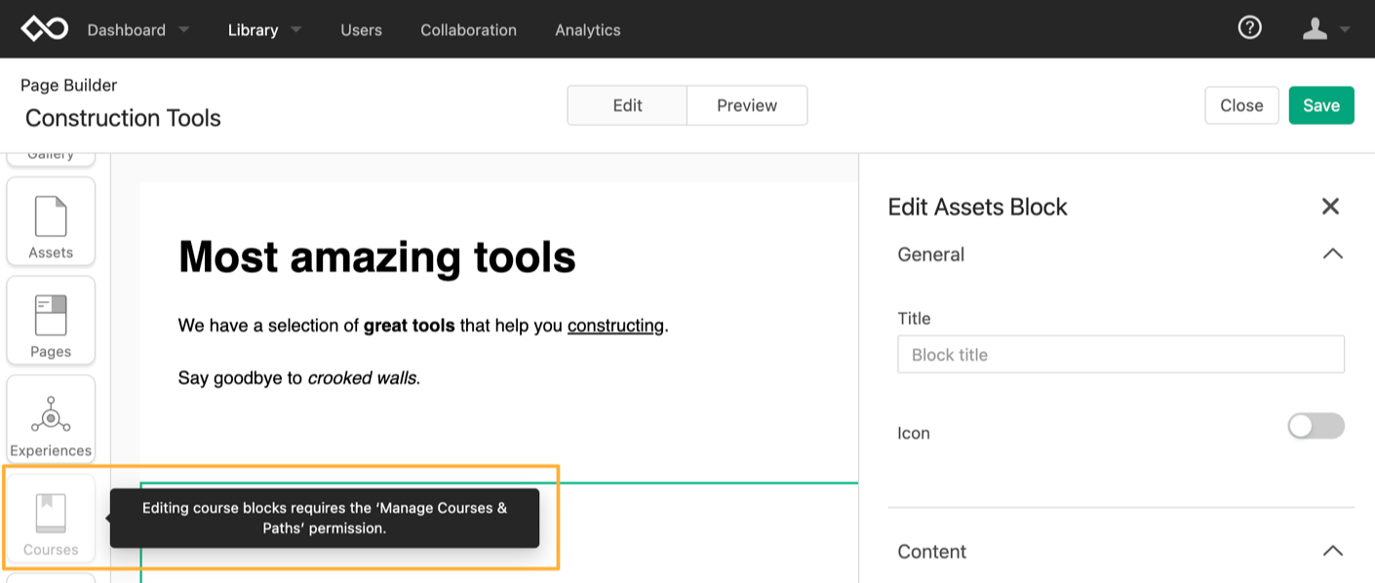Open the user profile avatar menu
Viewport: 1375px width, 583px height.
[1326, 29]
